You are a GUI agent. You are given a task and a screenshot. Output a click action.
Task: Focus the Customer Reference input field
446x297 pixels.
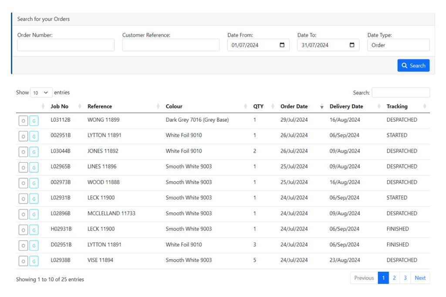coord(171,45)
